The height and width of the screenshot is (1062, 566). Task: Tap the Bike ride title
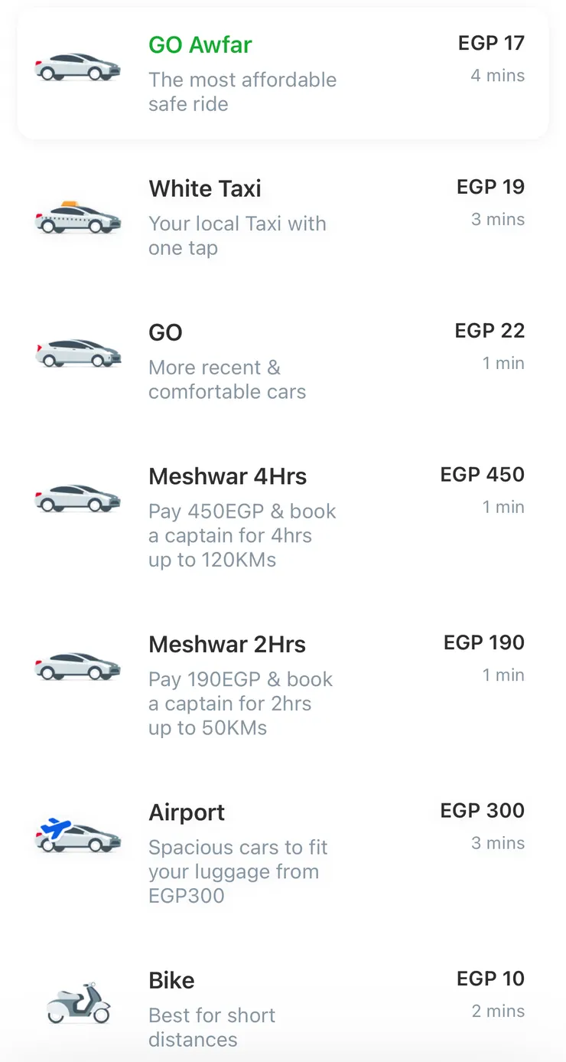(171, 980)
